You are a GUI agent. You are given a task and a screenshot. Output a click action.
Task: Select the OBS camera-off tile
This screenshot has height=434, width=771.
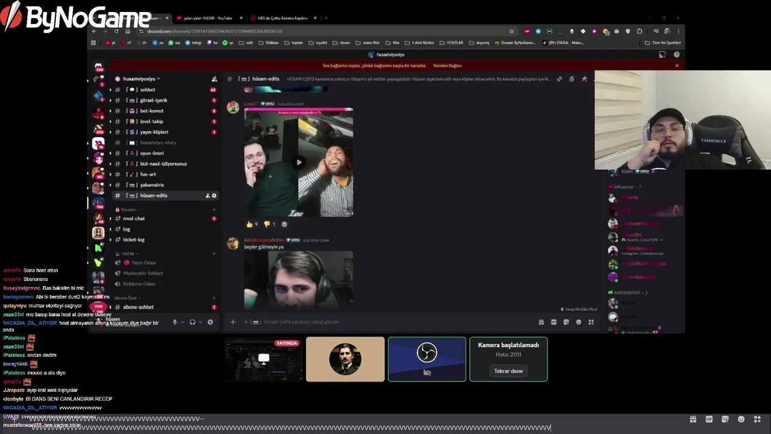coord(427,359)
